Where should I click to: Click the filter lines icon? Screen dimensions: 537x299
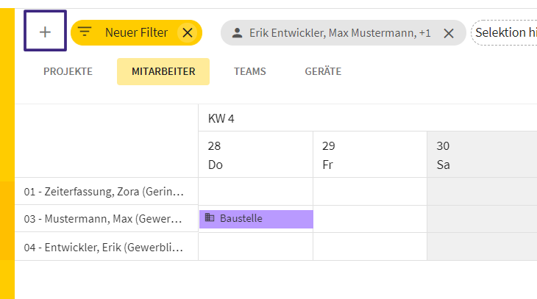(85, 32)
